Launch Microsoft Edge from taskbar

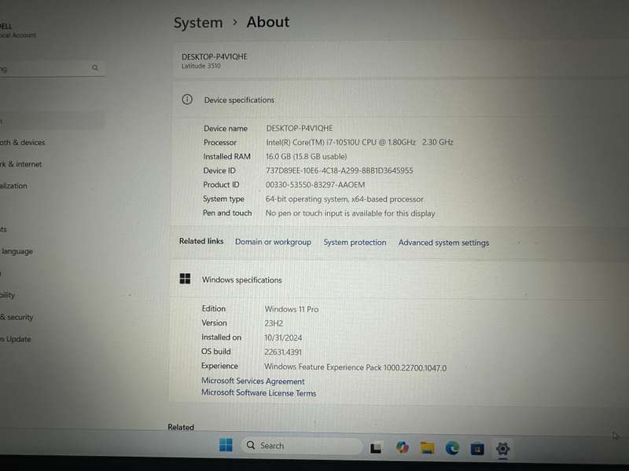pos(453,447)
